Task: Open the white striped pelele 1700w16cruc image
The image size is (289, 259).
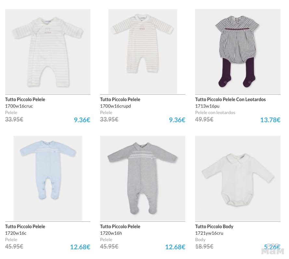Action: pyautogui.click(x=47, y=52)
